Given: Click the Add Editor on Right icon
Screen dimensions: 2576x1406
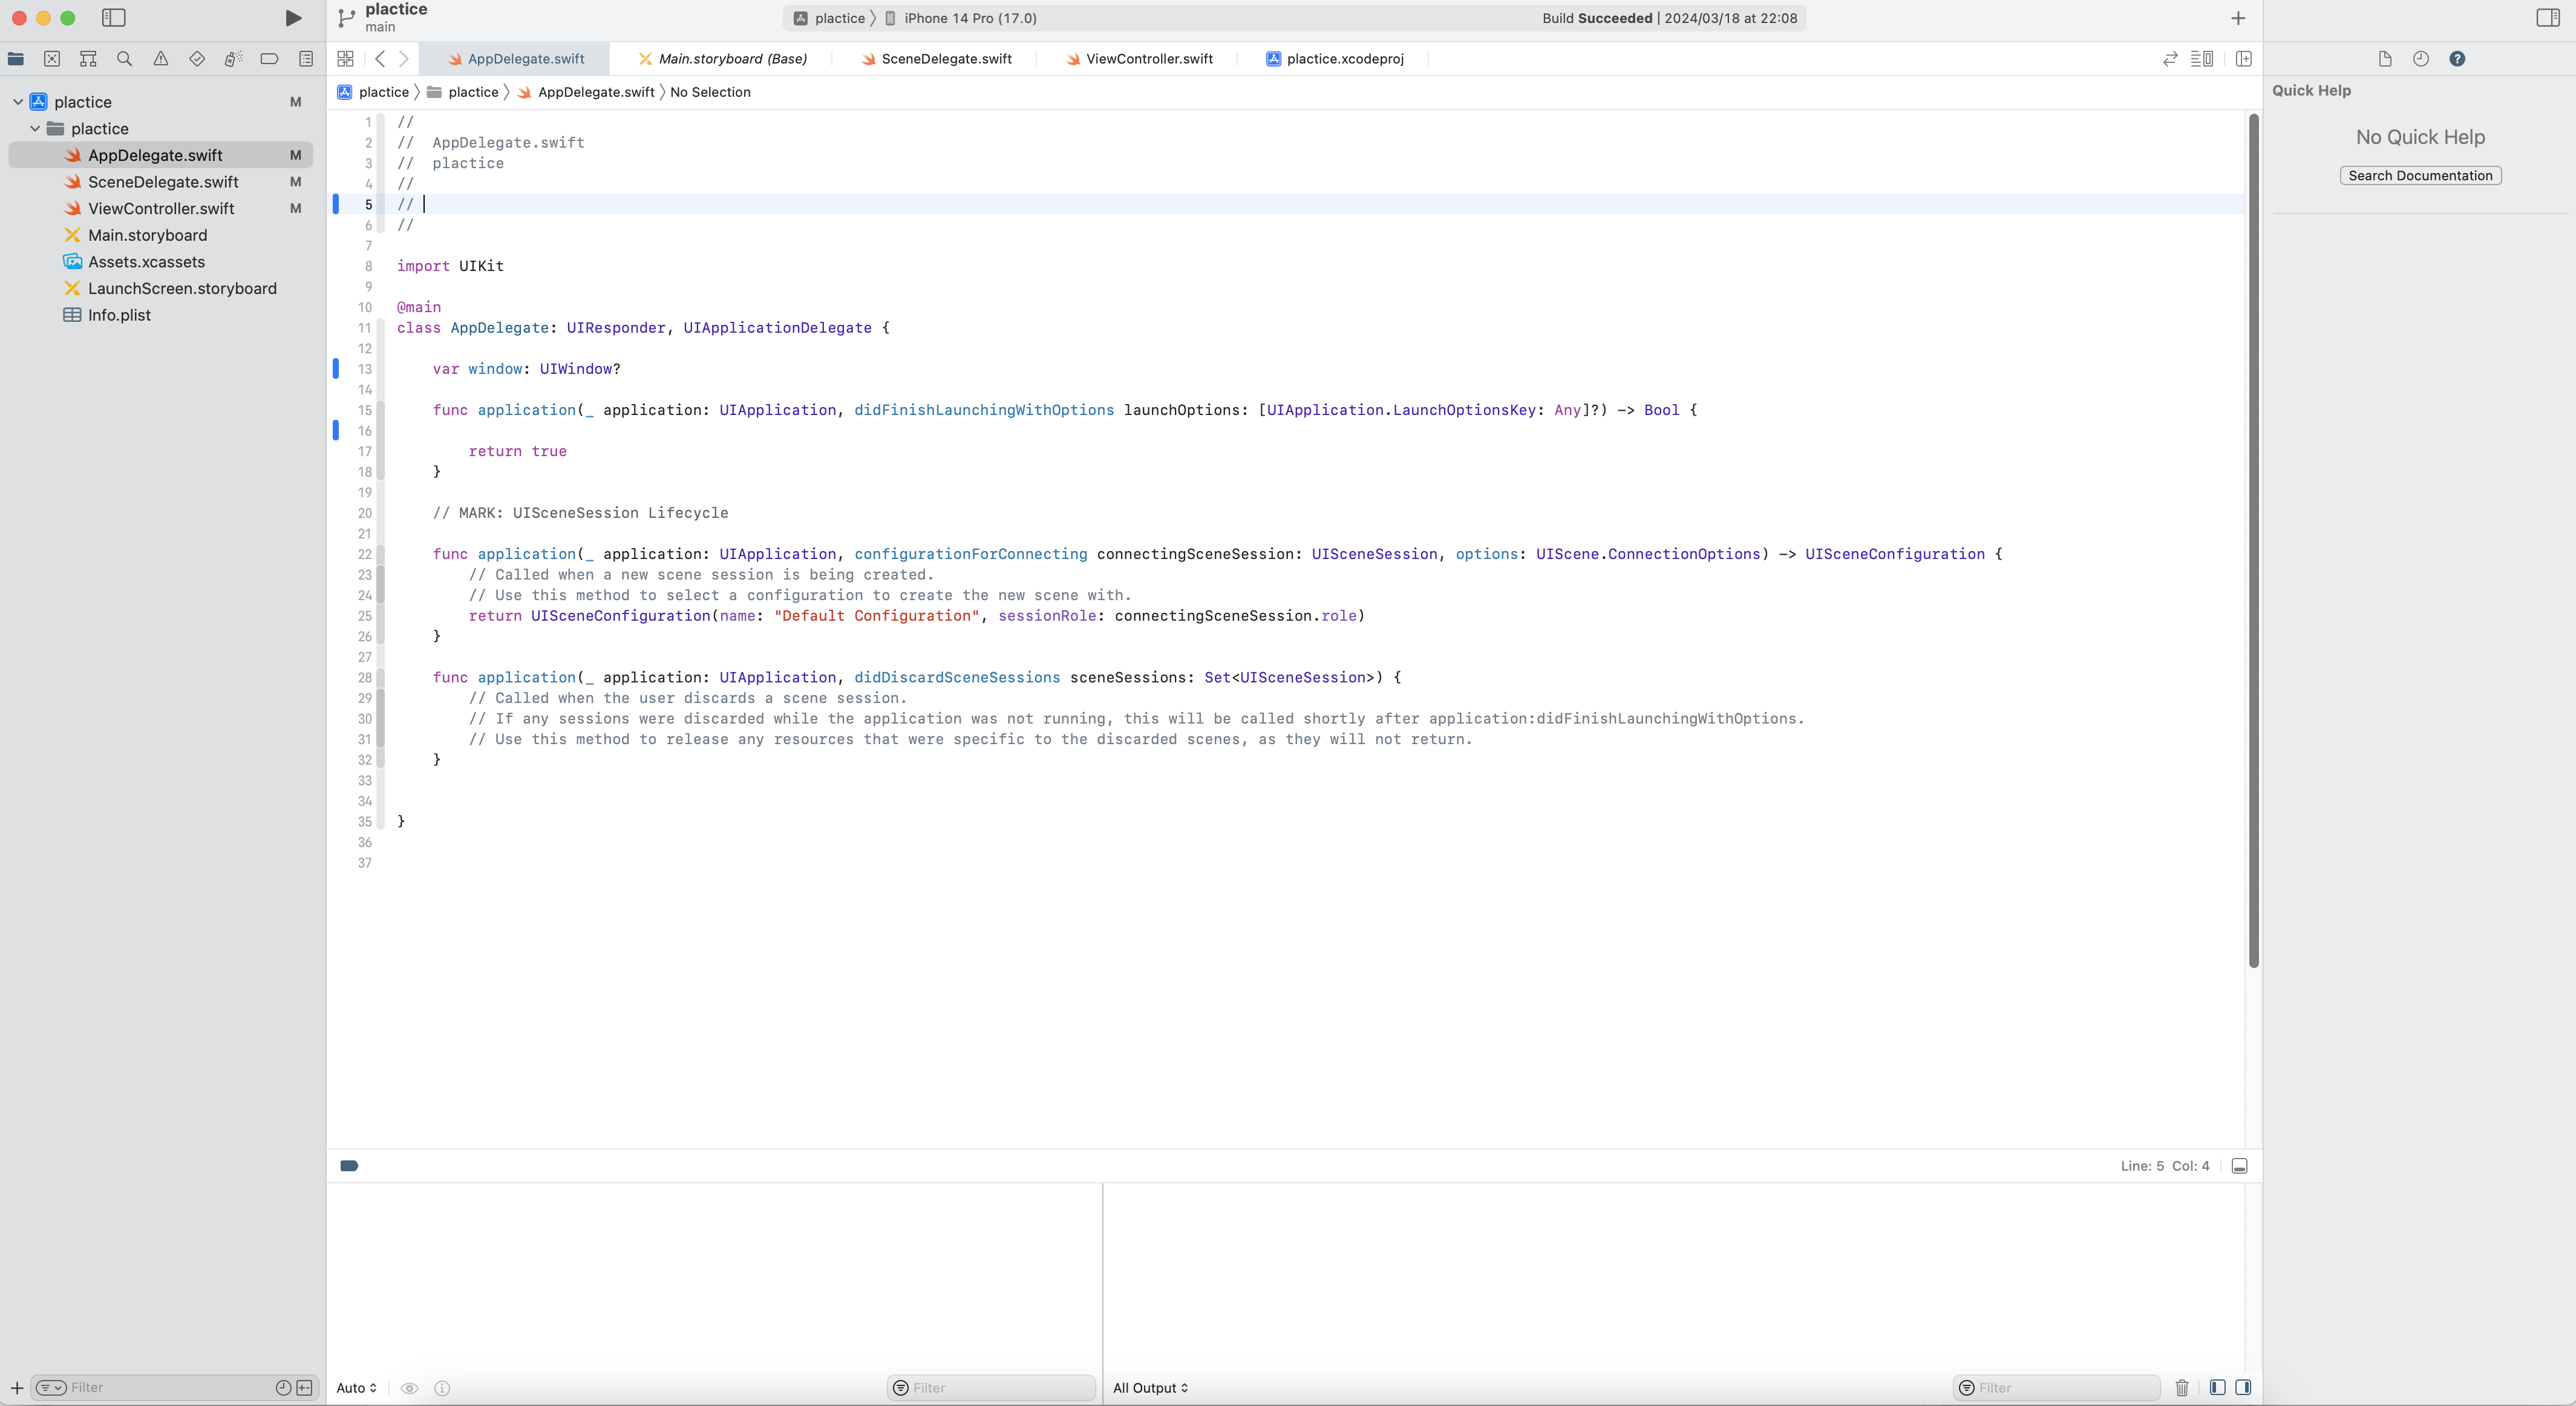Looking at the screenshot, I should point(2243,59).
